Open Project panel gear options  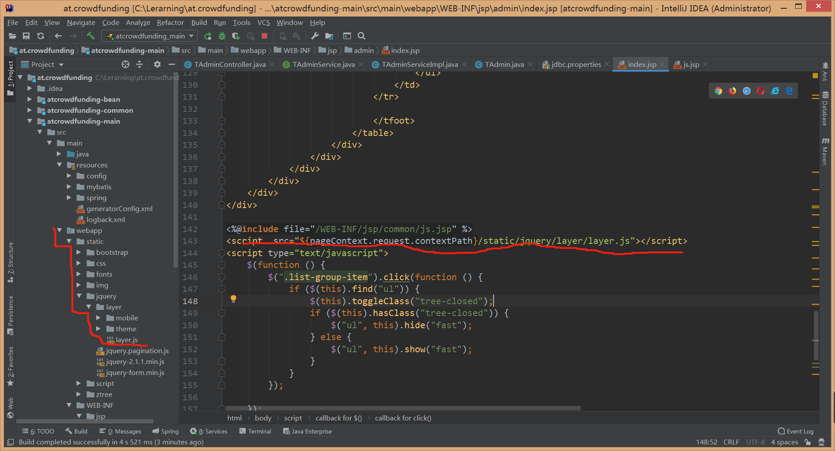point(157,64)
